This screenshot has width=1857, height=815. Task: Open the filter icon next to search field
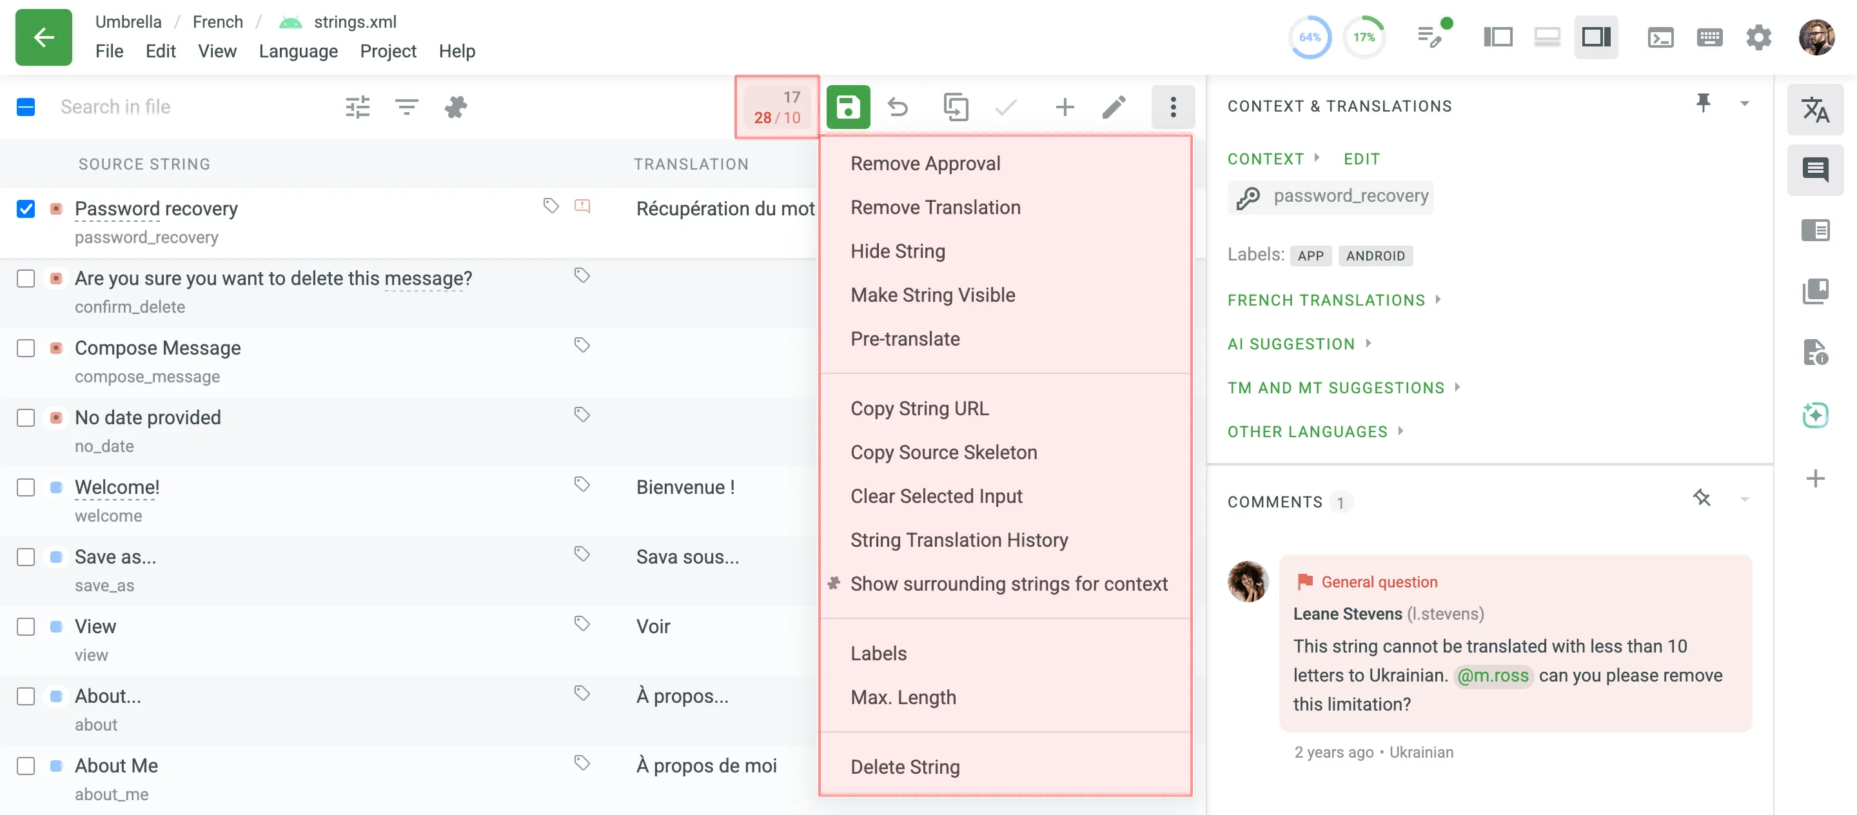tap(407, 106)
